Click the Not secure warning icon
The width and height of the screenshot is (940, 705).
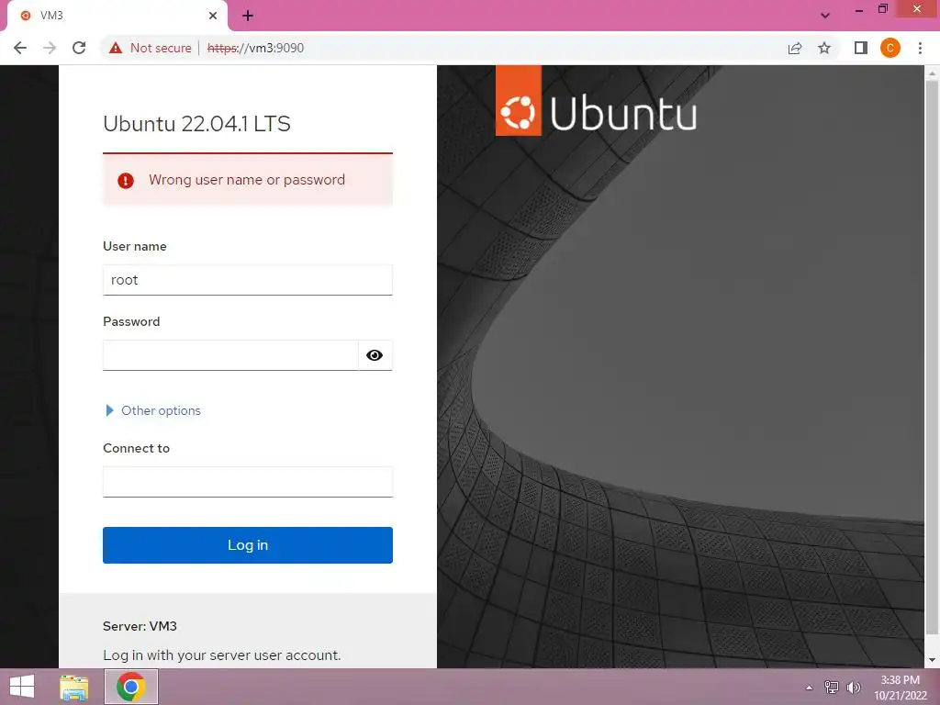coord(116,48)
